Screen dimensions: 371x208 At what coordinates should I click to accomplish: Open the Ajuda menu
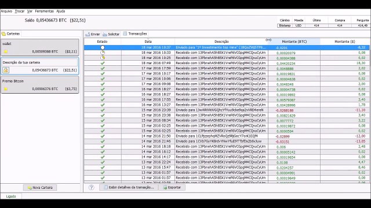60,11
